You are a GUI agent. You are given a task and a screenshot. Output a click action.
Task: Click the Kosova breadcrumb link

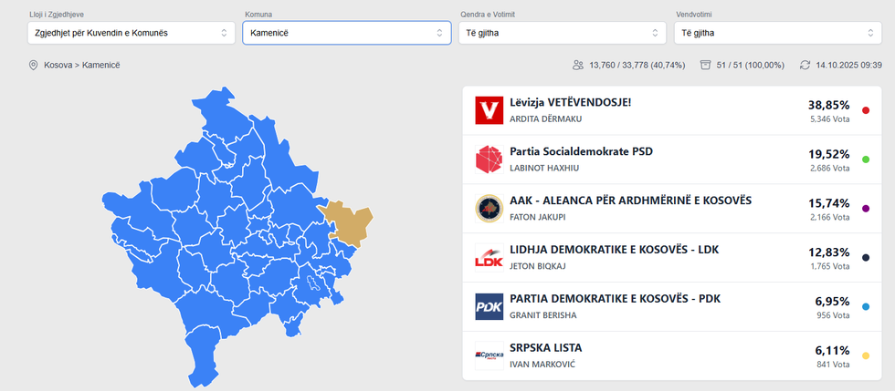point(58,66)
